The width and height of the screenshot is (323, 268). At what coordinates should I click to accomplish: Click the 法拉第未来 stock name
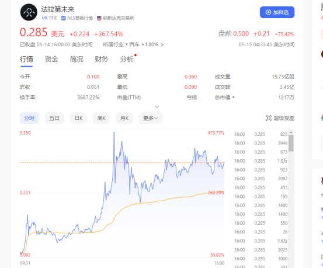58,9
